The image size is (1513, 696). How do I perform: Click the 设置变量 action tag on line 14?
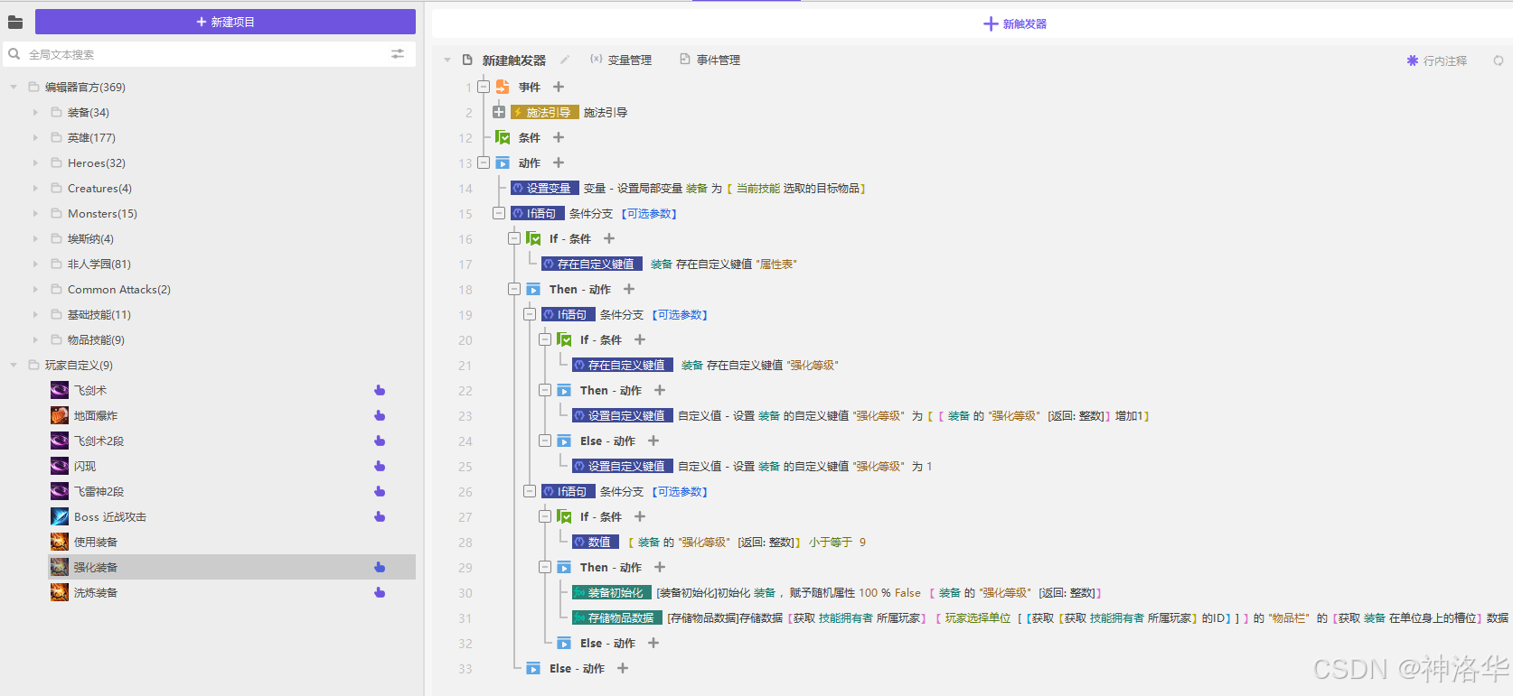(x=545, y=188)
